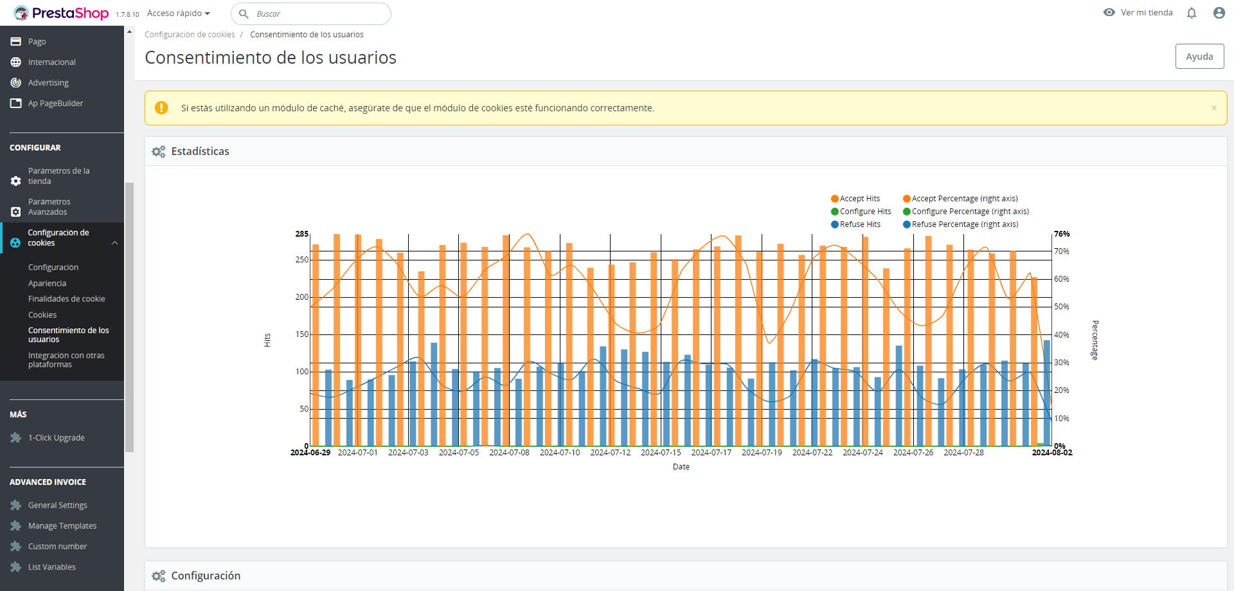Click the Accept Percentage legend color dot
Screen dimensions: 1234x591
pos(907,199)
